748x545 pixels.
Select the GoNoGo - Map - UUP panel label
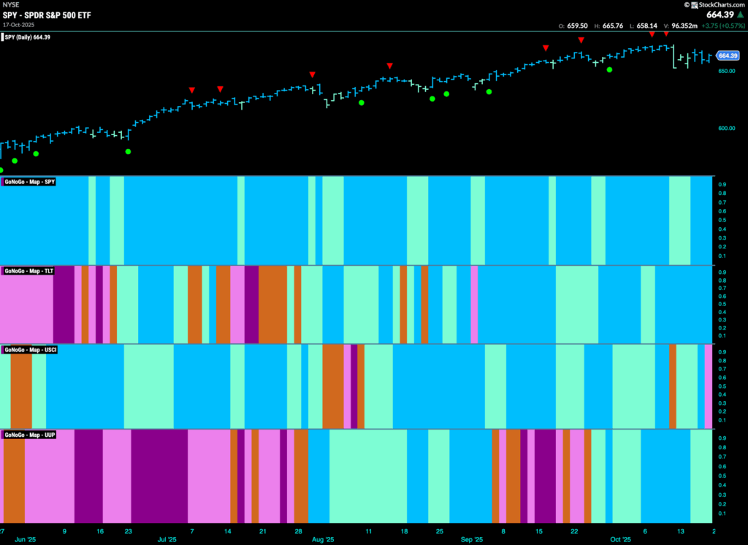[29, 435]
